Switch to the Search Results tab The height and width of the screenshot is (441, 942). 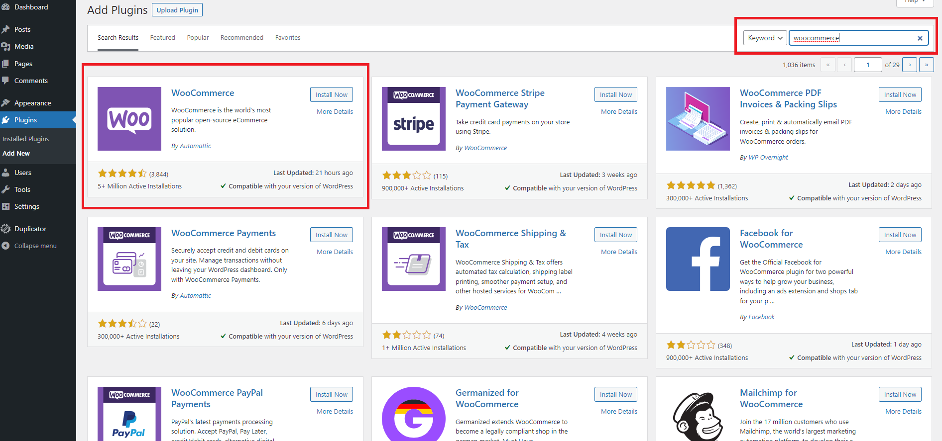point(118,38)
